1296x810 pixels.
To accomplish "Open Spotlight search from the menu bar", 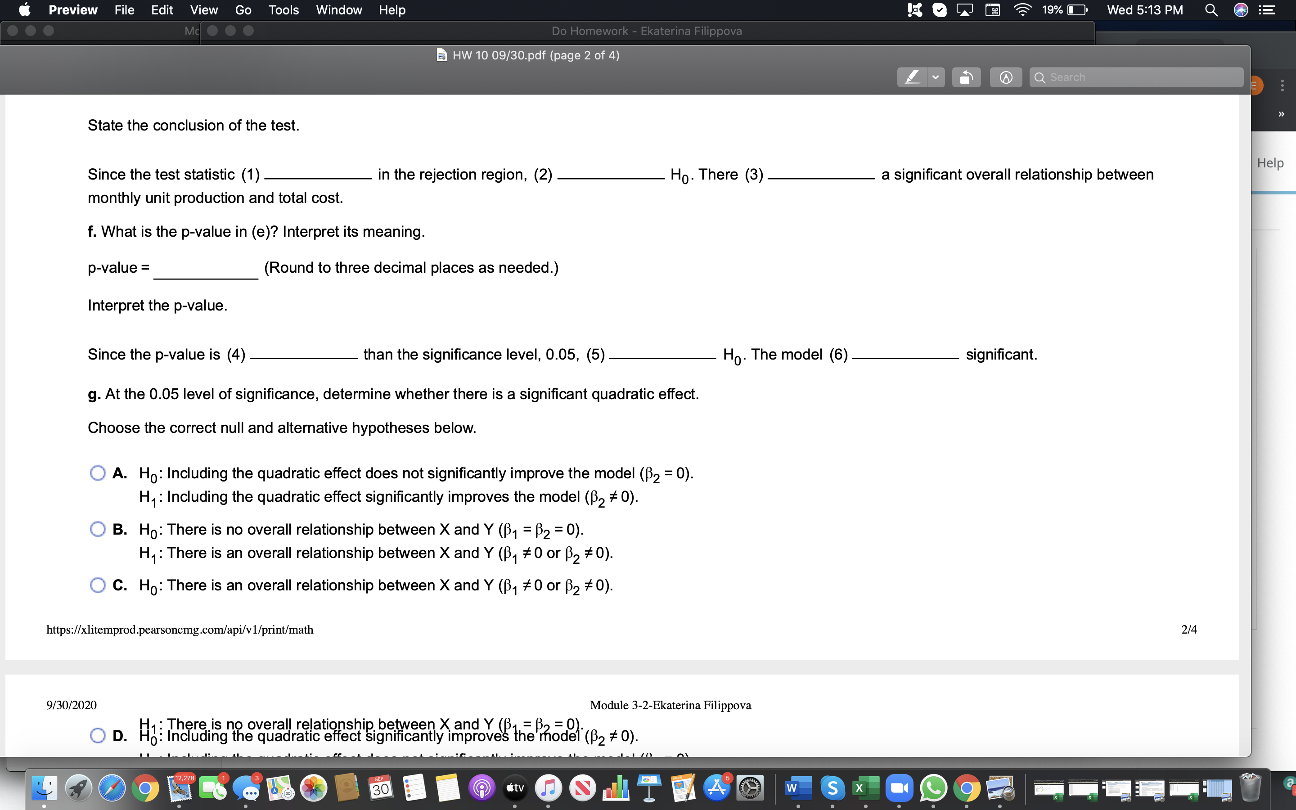I will point(1211,9).
